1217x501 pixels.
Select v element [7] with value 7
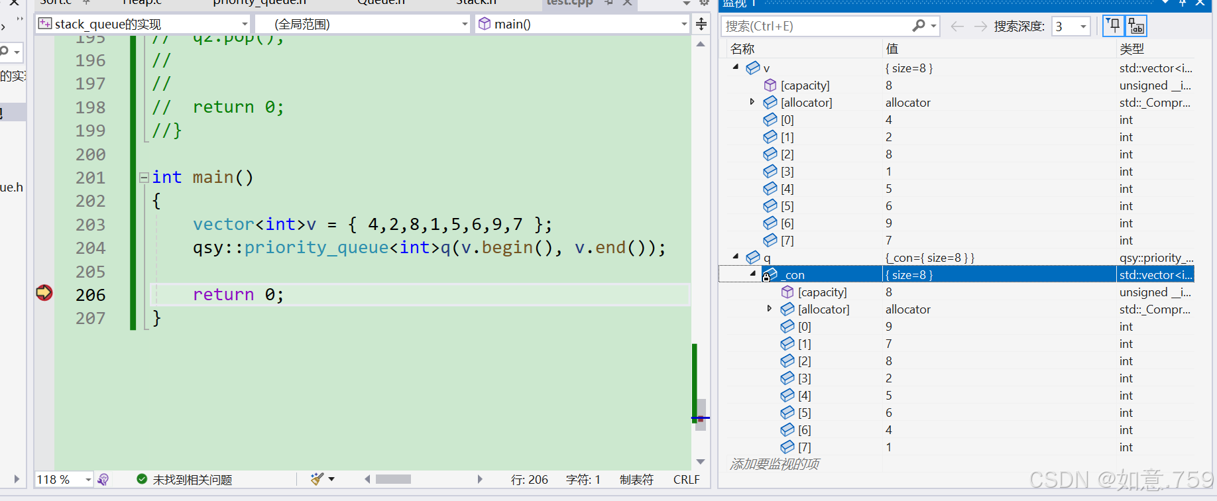tap(956, 241)
